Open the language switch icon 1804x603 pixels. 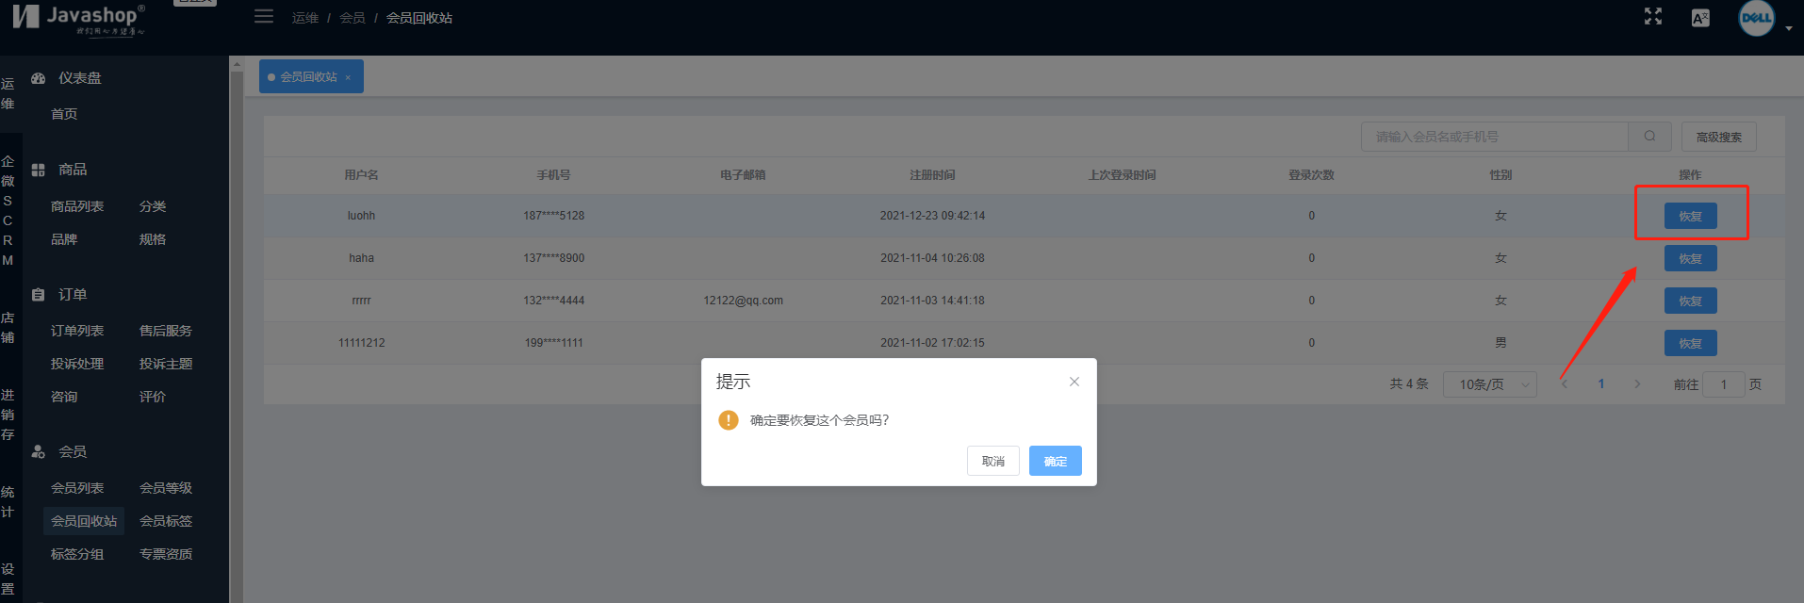click(1700, 18)
